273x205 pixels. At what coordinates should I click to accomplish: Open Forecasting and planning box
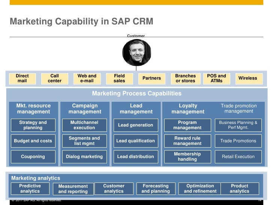156,188
